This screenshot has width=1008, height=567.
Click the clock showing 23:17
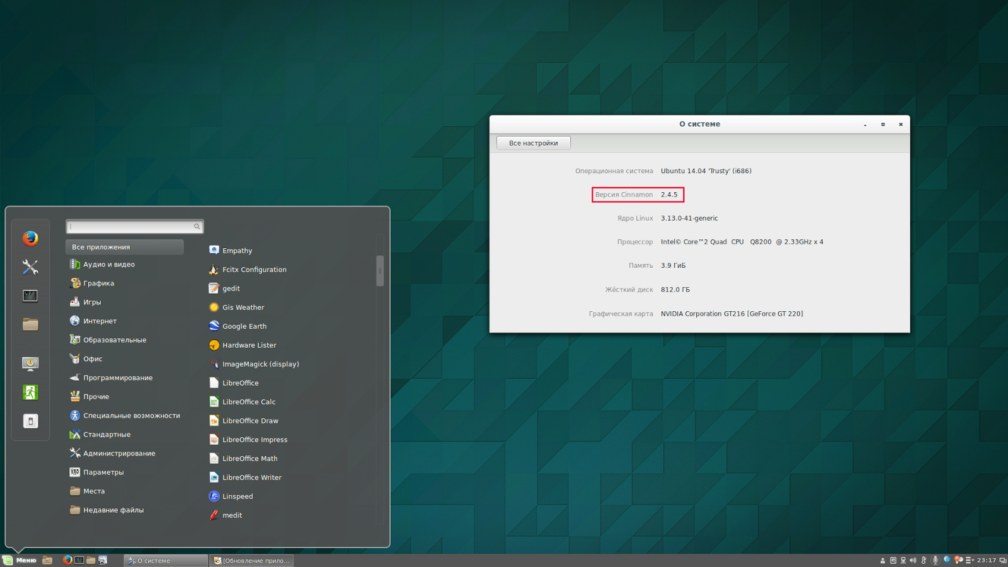click(x=987, y=561)
